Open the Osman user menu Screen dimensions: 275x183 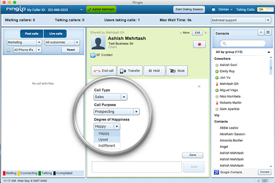point(225,10)
